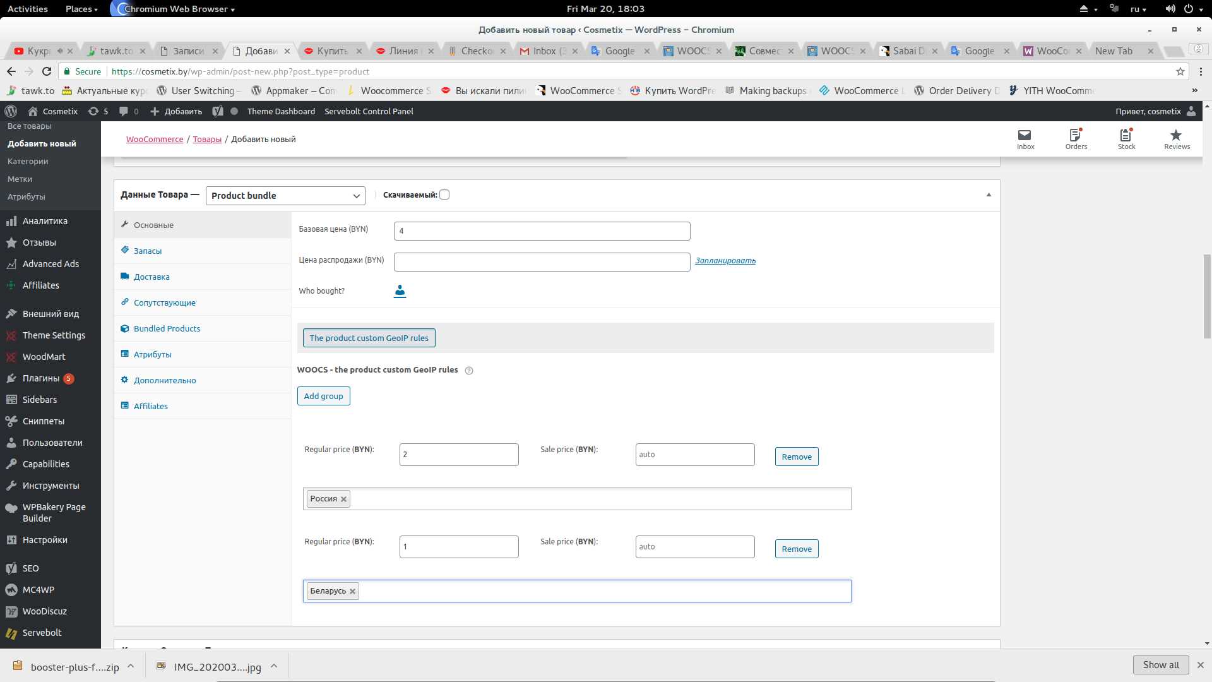Viewport: 1212px width, 682px height.
Task: Click the Базовая цена input field
Action: tap(542, 231)
